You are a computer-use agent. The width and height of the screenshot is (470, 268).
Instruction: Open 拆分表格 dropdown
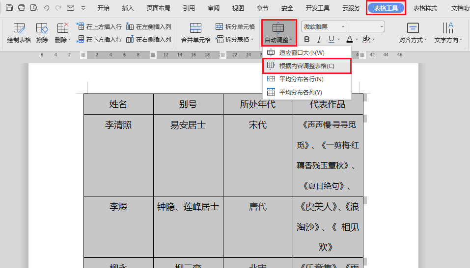click(234, 39)
